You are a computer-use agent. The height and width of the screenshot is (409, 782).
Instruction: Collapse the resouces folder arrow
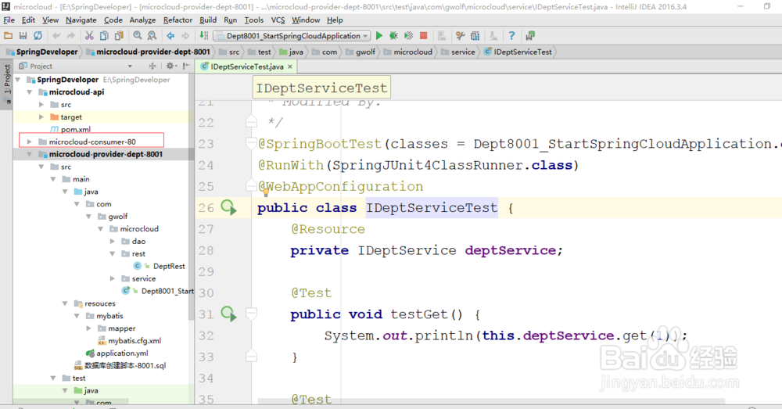(65, 303)
